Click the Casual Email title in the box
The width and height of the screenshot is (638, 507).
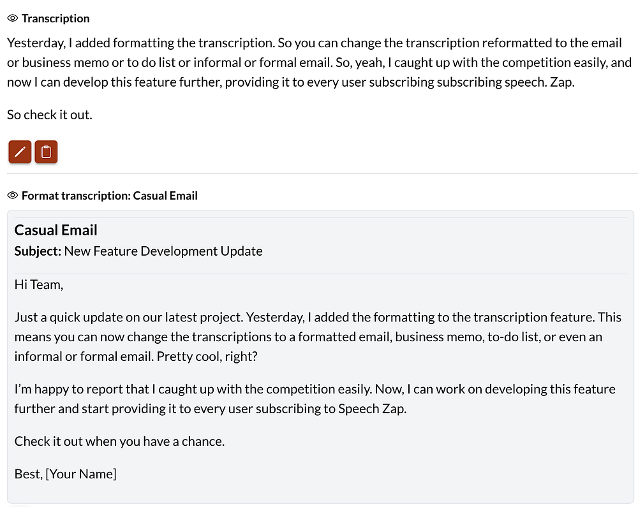56,230
